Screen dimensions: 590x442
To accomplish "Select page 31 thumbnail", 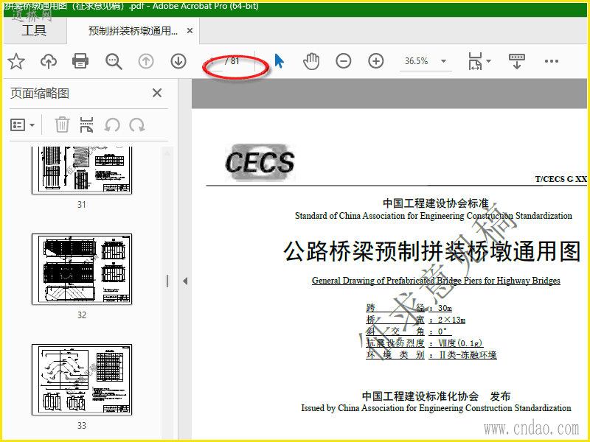I will 82,170.
